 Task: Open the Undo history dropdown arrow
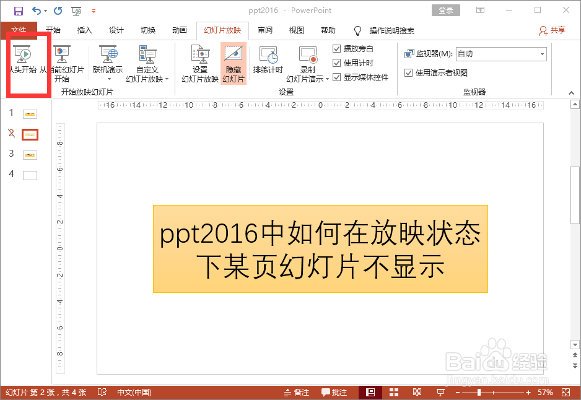pyautogui.click(x=46, y=11)
